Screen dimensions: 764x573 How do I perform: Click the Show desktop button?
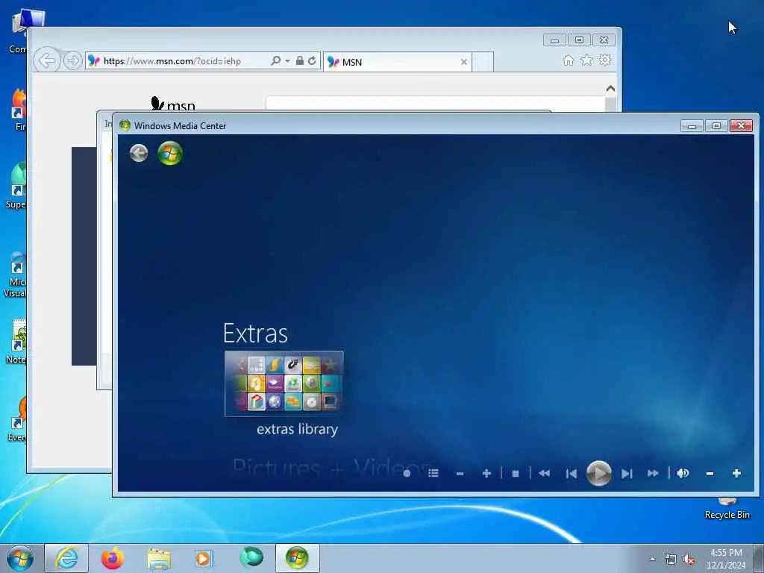pos(758,558)
